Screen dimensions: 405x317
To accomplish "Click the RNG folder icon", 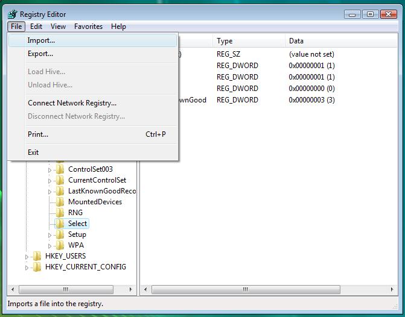I will (60, 213).
